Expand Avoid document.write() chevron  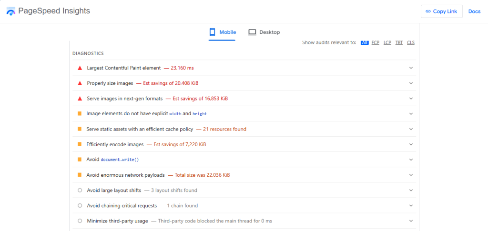(x=411, y=160)
